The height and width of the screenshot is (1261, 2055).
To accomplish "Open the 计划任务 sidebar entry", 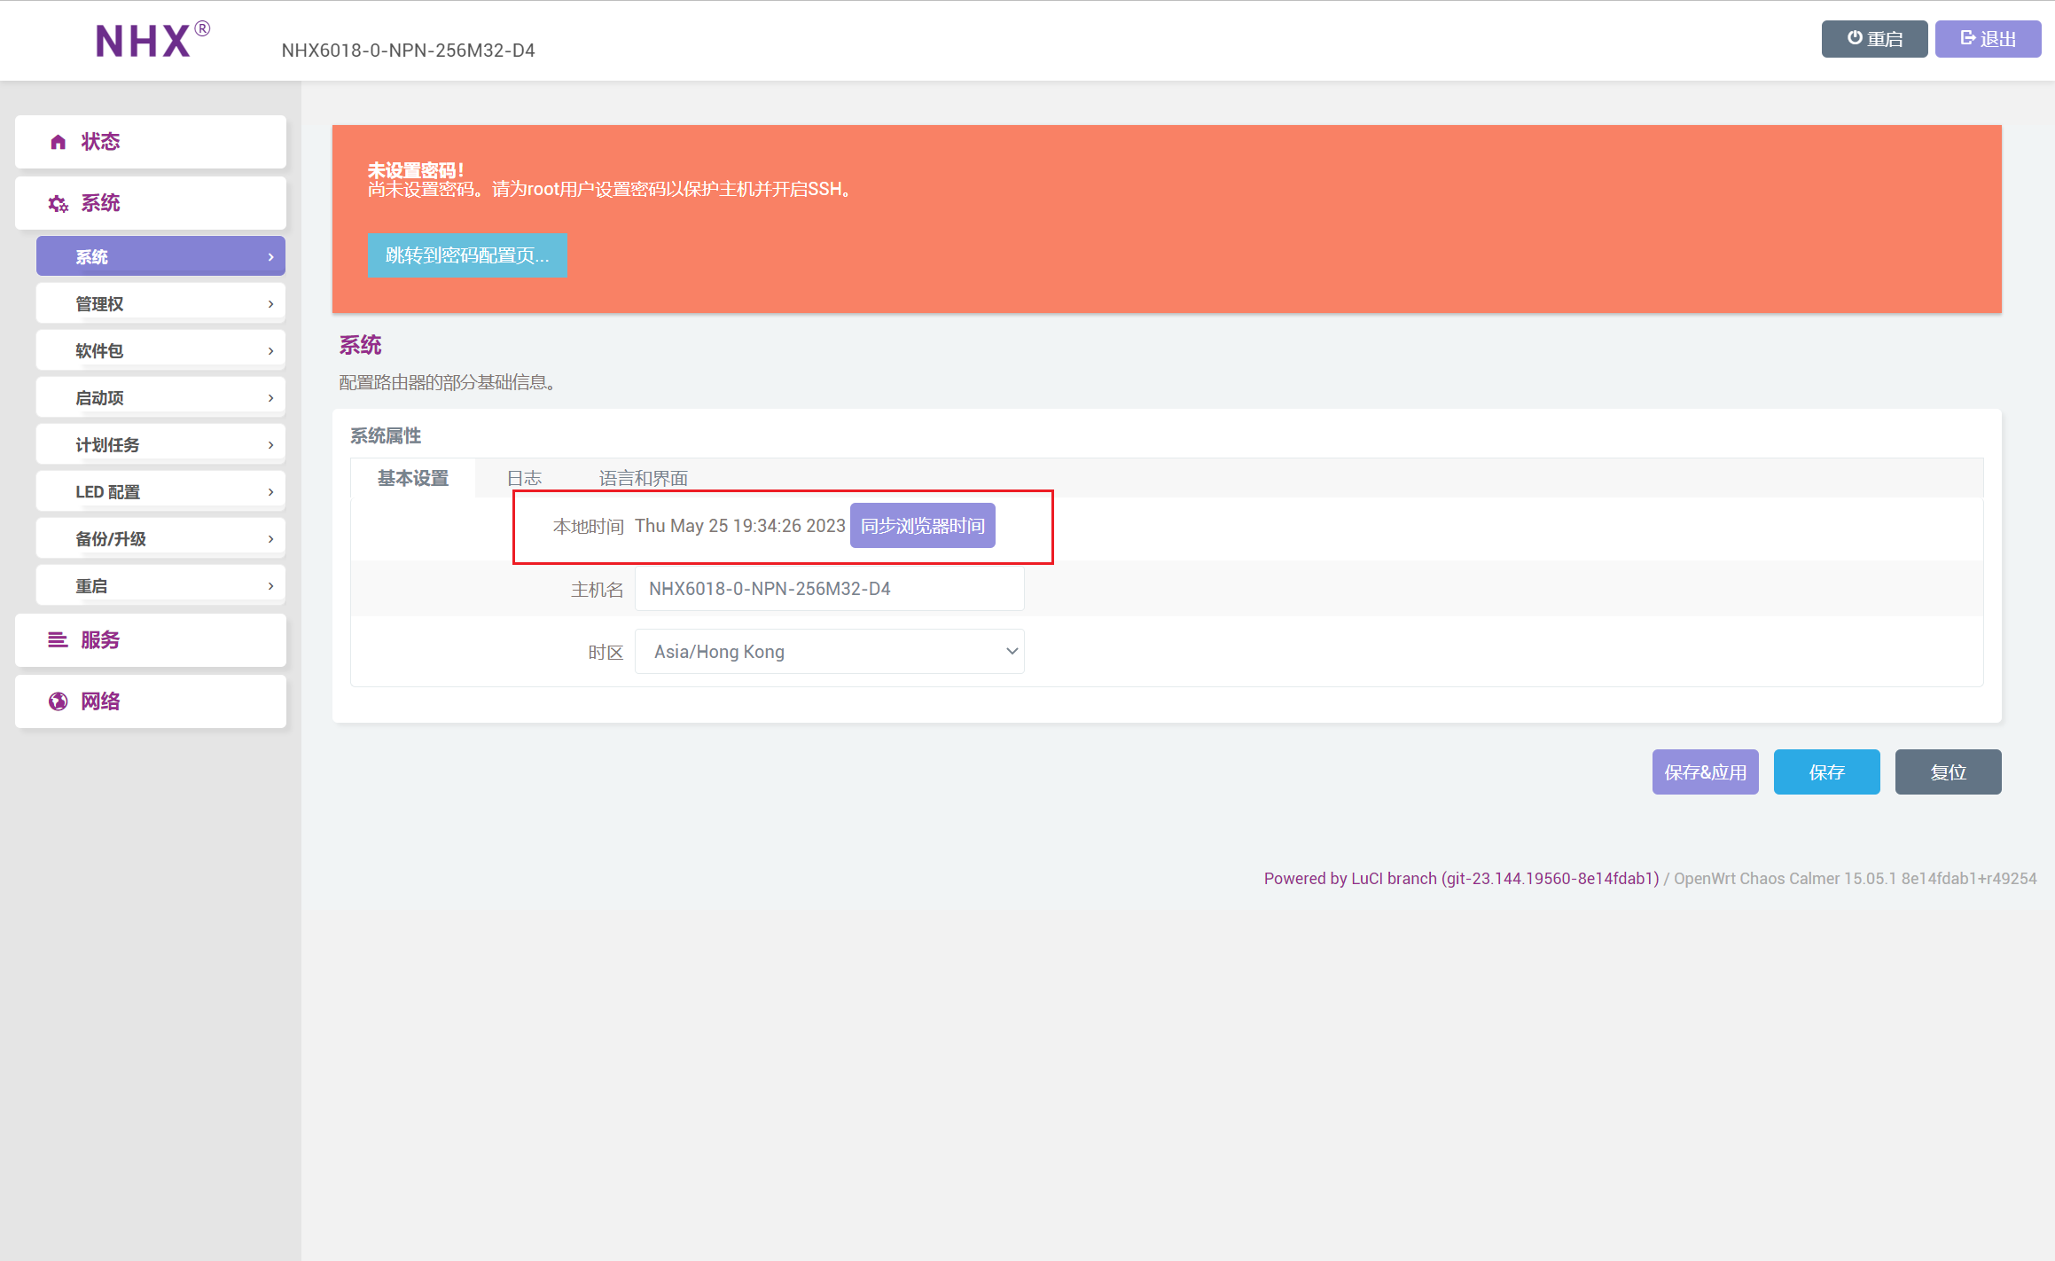I will click(160, 445).
